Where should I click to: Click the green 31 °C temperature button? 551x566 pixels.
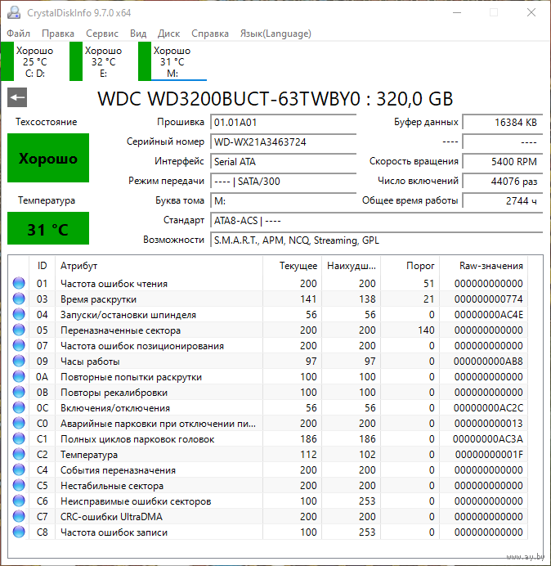pos(48,228)
